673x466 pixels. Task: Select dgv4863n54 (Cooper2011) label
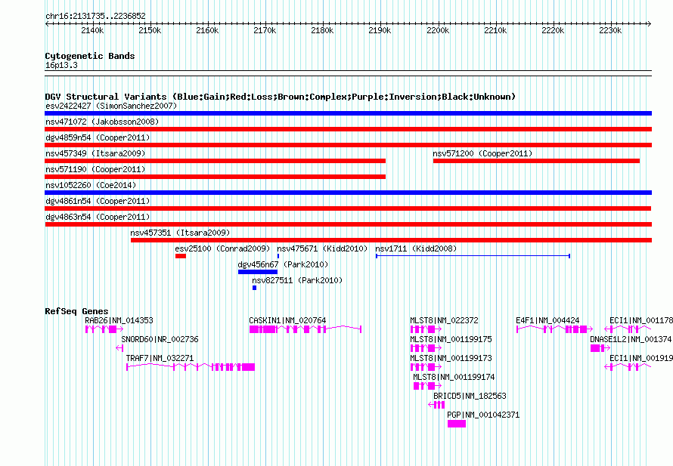(x=98, y=217)
